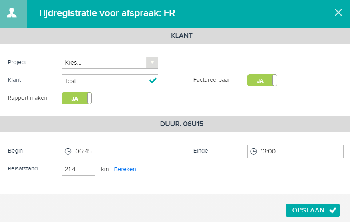
Task: Click the Klant field containing Test
Action: [110, 81]
